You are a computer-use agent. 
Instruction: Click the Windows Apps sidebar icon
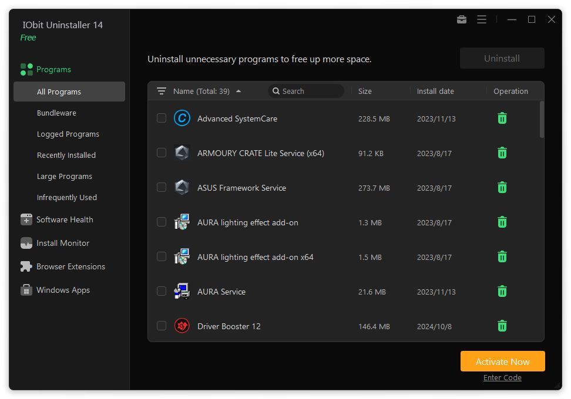point(26,290)
